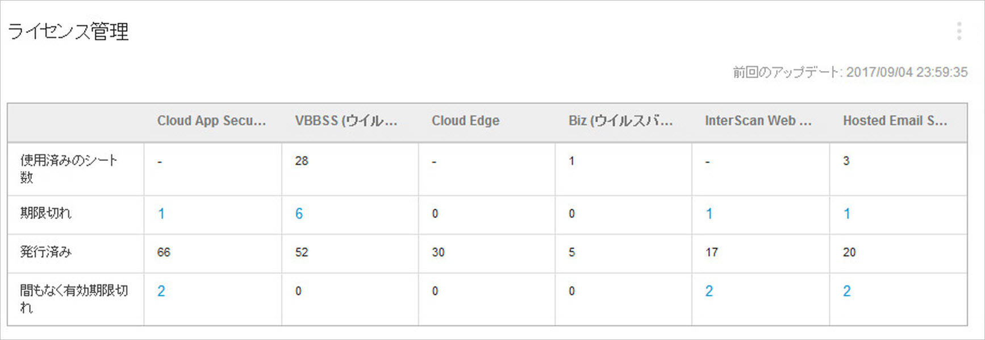
Task: Select the Cloud Edge column header
Action: click(x=465, y=121)
